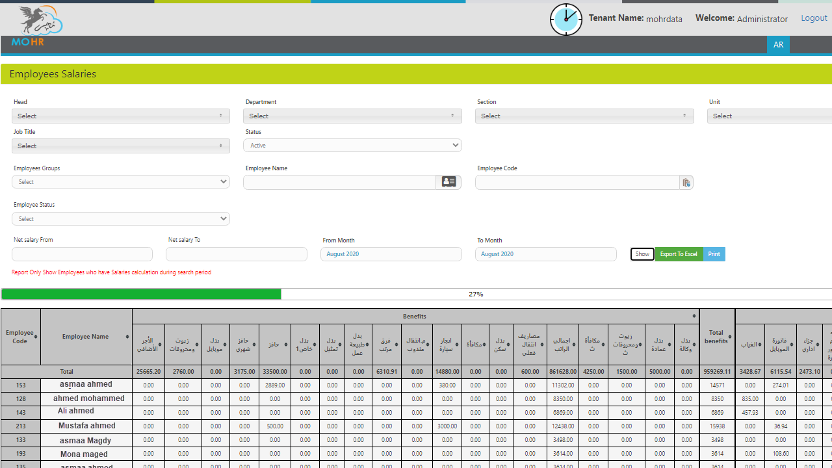Click the 27% green progress bar
This screenshot has width=832, height=468.
point(141,294)
